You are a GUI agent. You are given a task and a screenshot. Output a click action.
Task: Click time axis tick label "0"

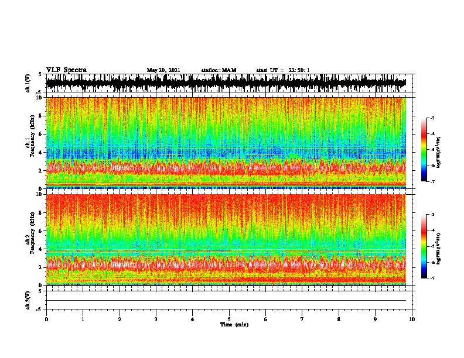point(46,319)
